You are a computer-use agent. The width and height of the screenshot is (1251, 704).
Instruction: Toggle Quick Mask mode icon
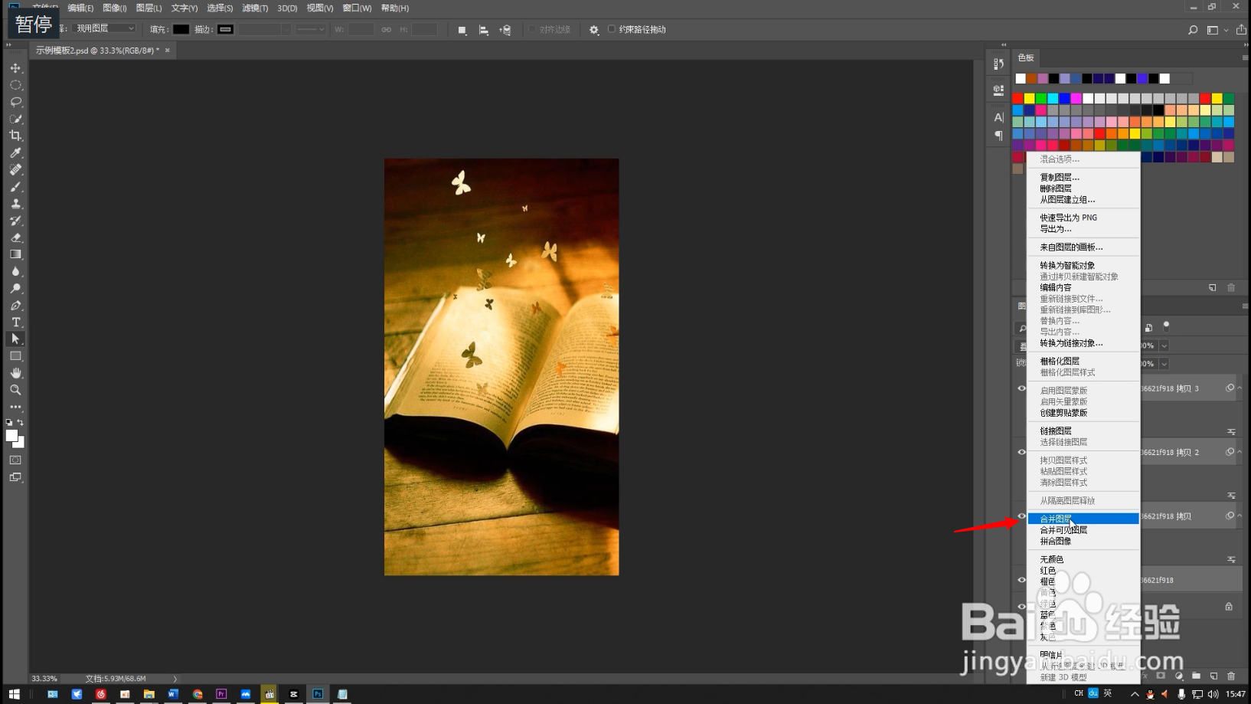(x=15, y=460)
